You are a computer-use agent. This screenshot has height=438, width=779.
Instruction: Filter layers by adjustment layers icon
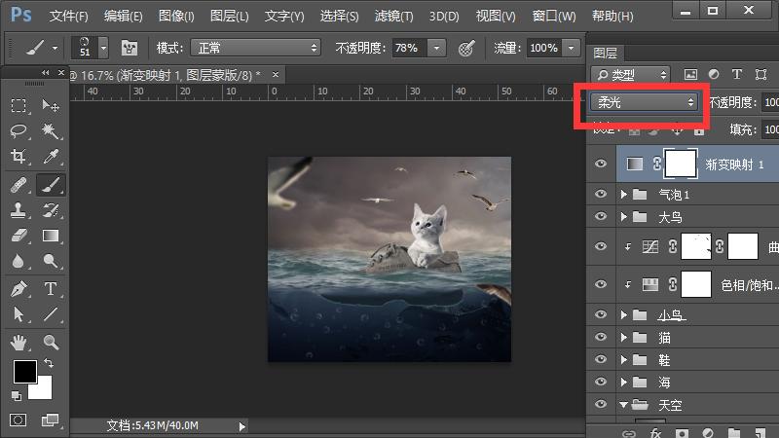click(x=714, y=75)
